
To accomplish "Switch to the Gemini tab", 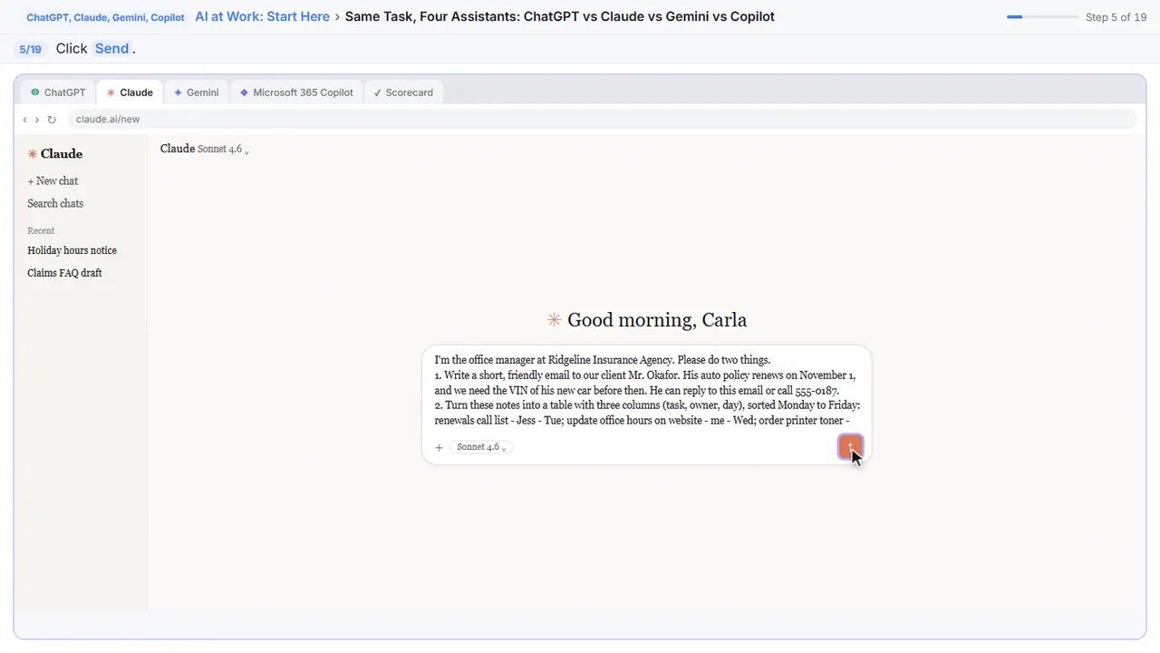I will tap(197, 93).
